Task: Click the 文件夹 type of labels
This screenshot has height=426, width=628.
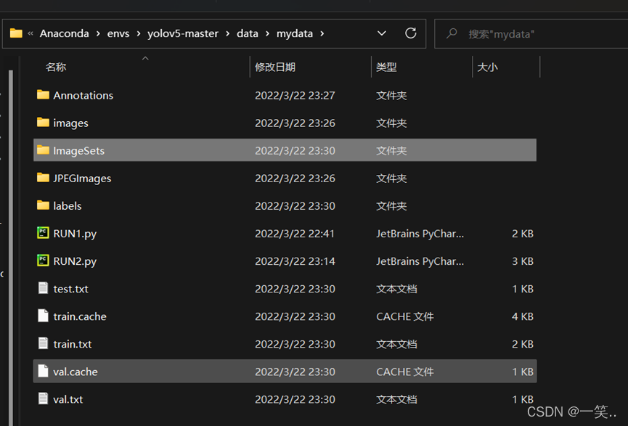Action: pyautogui.click(x=391, y=206)
